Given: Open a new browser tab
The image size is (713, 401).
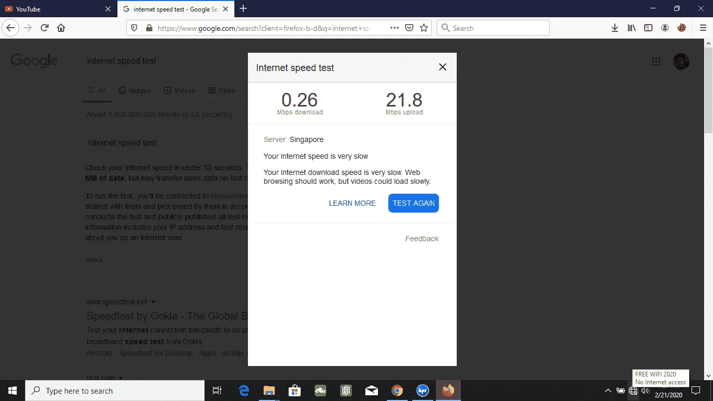Looking at the screenshot, I should pyautogui.click(x=243, y=9).
